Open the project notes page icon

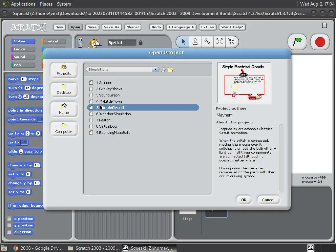[x=325, y=25]
